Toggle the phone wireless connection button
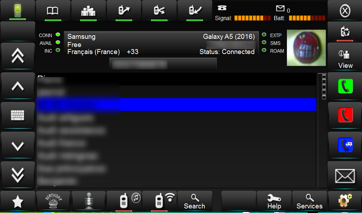The image size is (362, 213). [159, 201]
